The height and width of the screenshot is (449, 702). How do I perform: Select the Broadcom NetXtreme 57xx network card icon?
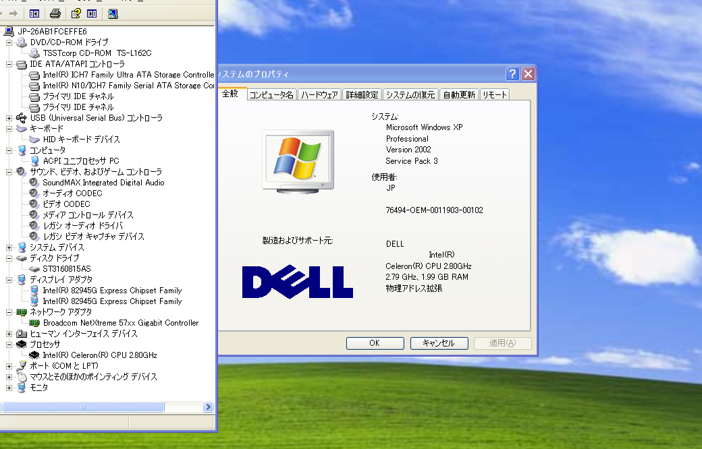tap(34, 323)
